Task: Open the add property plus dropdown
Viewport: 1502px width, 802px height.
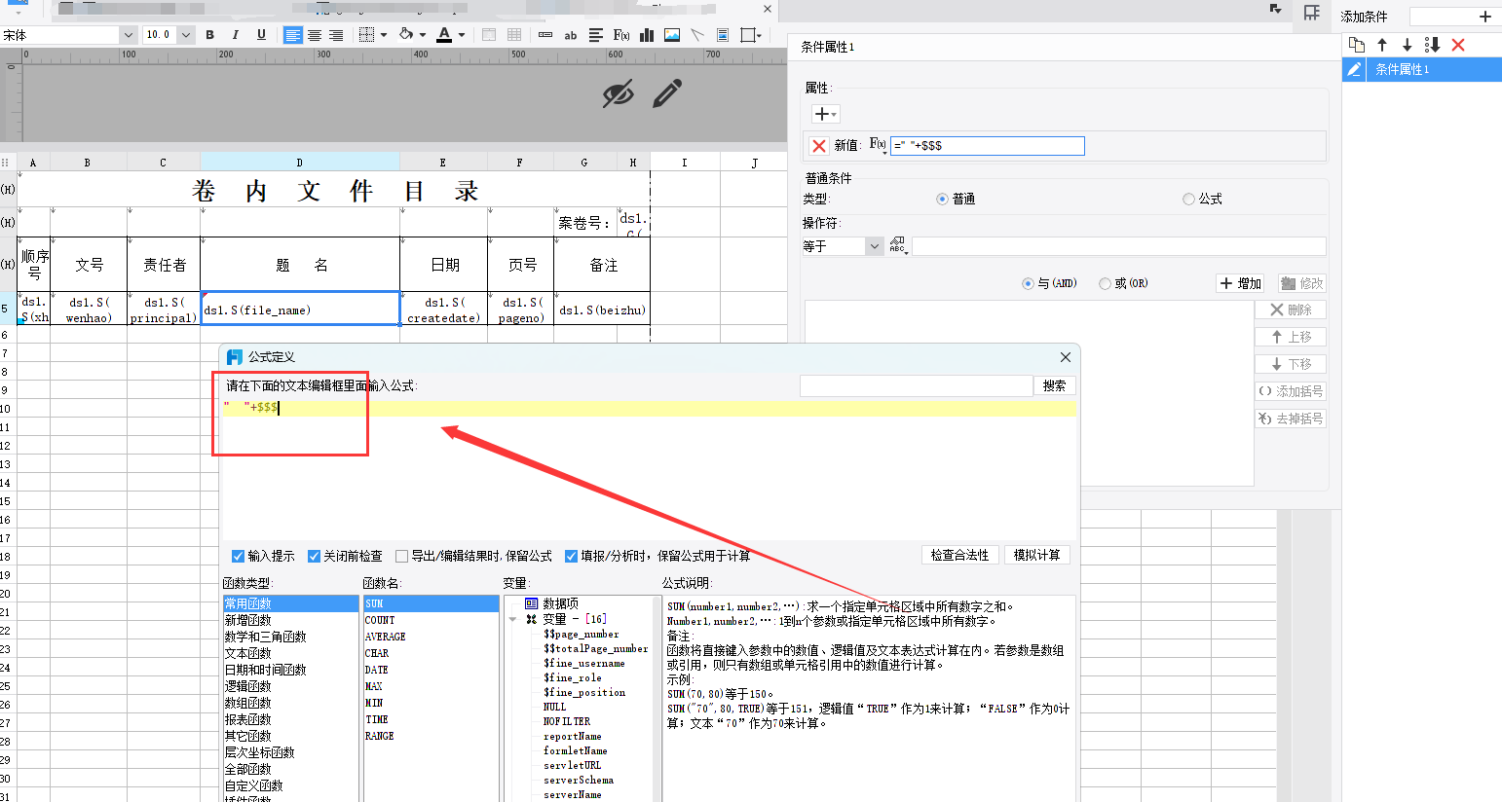Action: click(x=825, y=115)
